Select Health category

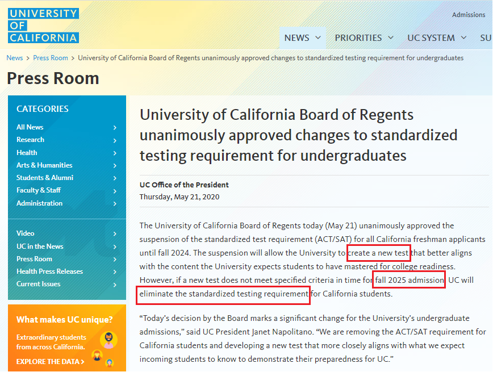(x=27, y=153)
